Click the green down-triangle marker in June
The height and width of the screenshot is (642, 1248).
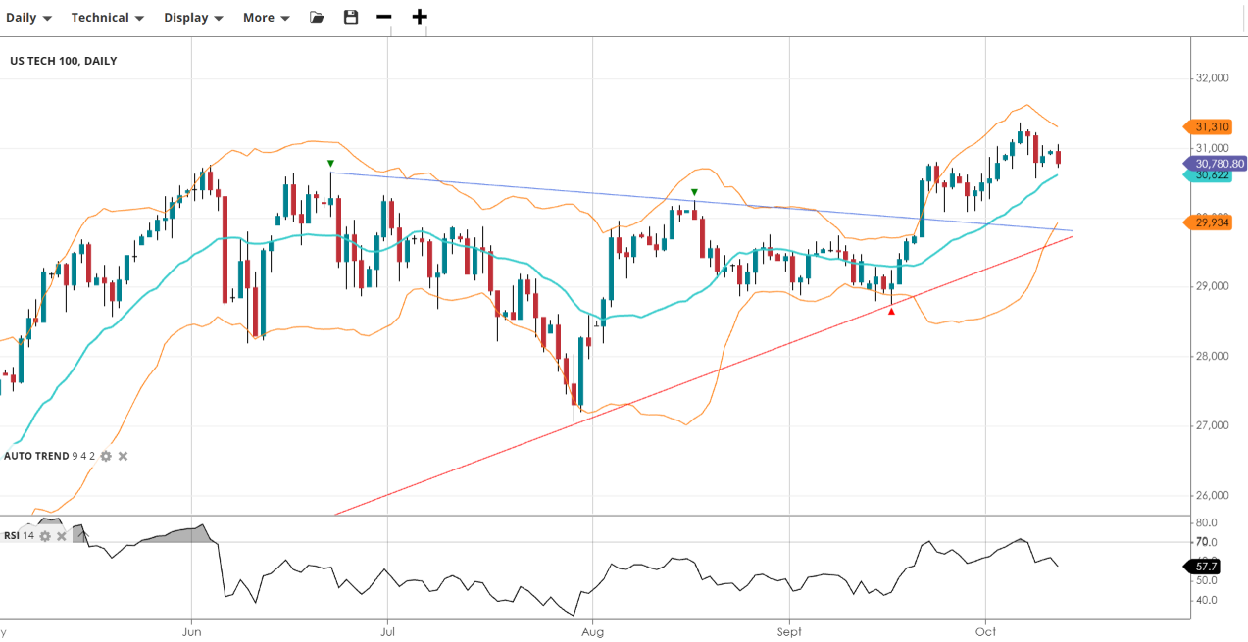point(331,164)
